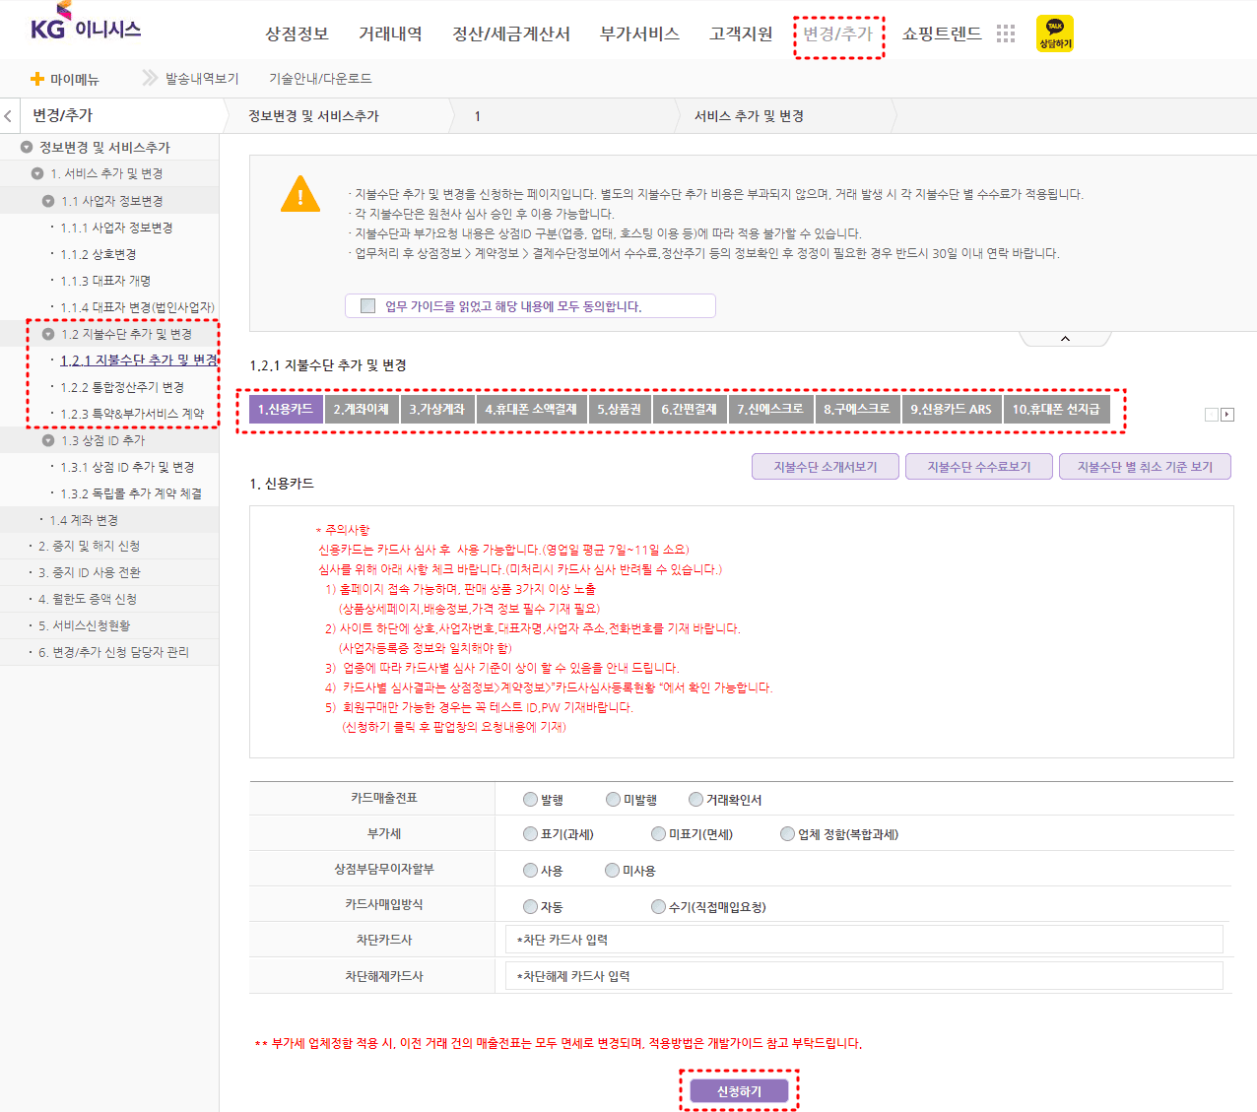Viewport: 1257px width, 1112px height.
Task: Choose 수기(직접매입요청) radio option
Action: pyautogui.click(x=658, y=907)
